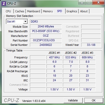Image resolution: width=105 pixels, height=105 pixels.
Task: Open the Slot #1 dropdown arrow
Action: pos(25,22)
